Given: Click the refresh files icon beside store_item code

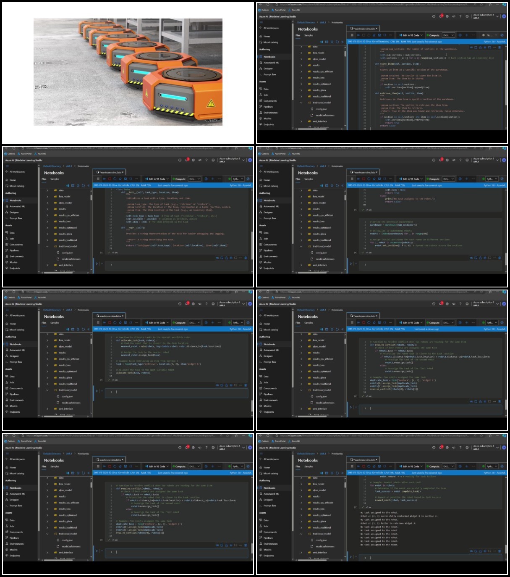Looking at the screenshot, I should 337,42.
